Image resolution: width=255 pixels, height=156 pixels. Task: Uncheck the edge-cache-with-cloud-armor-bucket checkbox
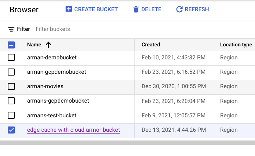point(11,130)
